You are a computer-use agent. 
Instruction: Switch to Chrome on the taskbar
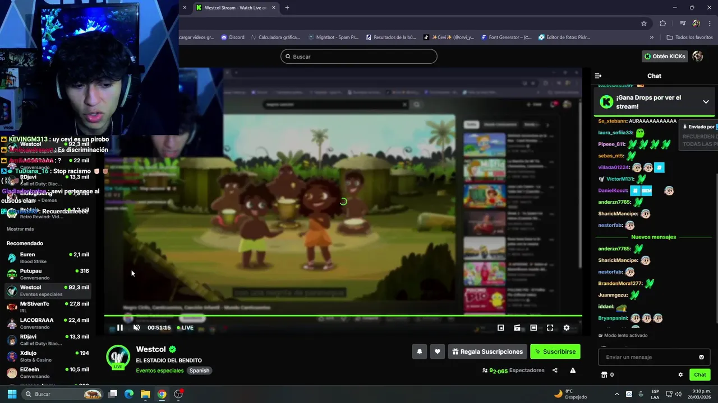162,394
